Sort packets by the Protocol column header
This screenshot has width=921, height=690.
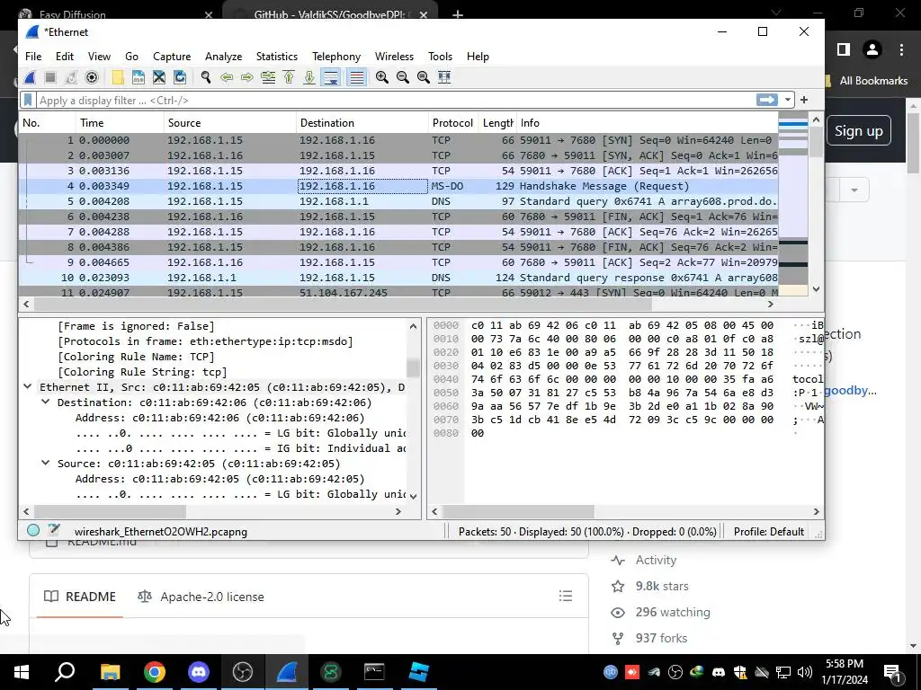453,122
